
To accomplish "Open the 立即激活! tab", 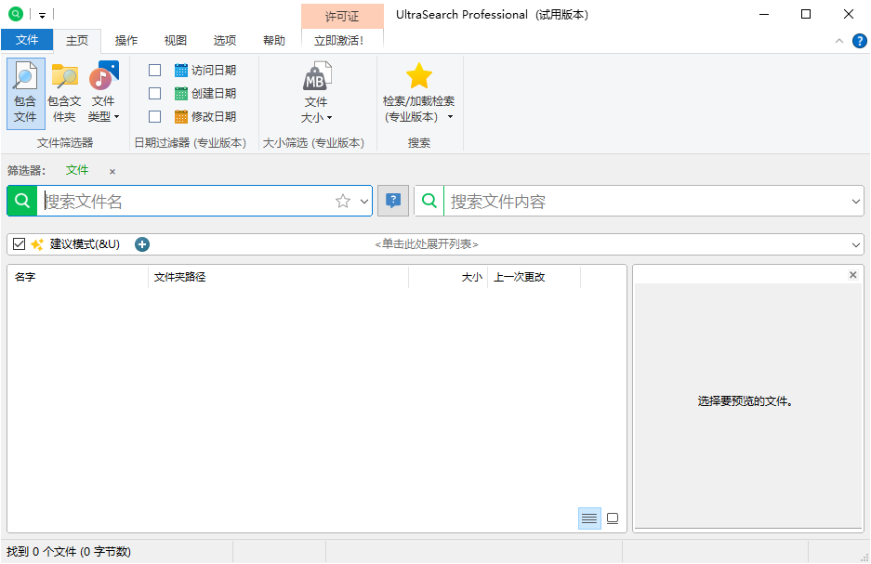I will tap(339, 41).
